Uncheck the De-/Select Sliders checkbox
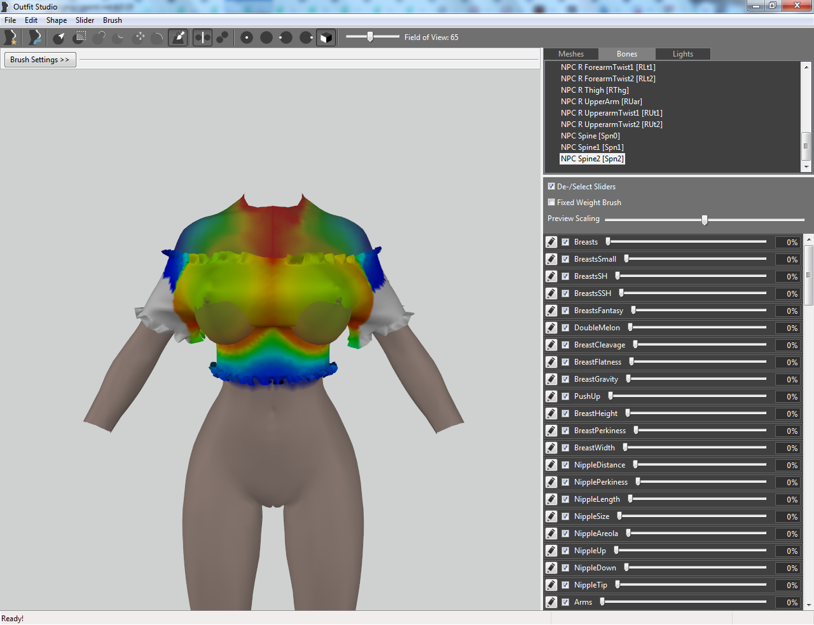 [x=551, y=187]
